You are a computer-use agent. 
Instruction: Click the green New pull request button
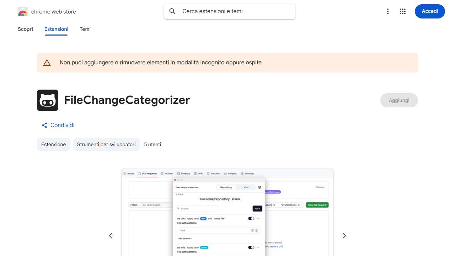(317, 205)
